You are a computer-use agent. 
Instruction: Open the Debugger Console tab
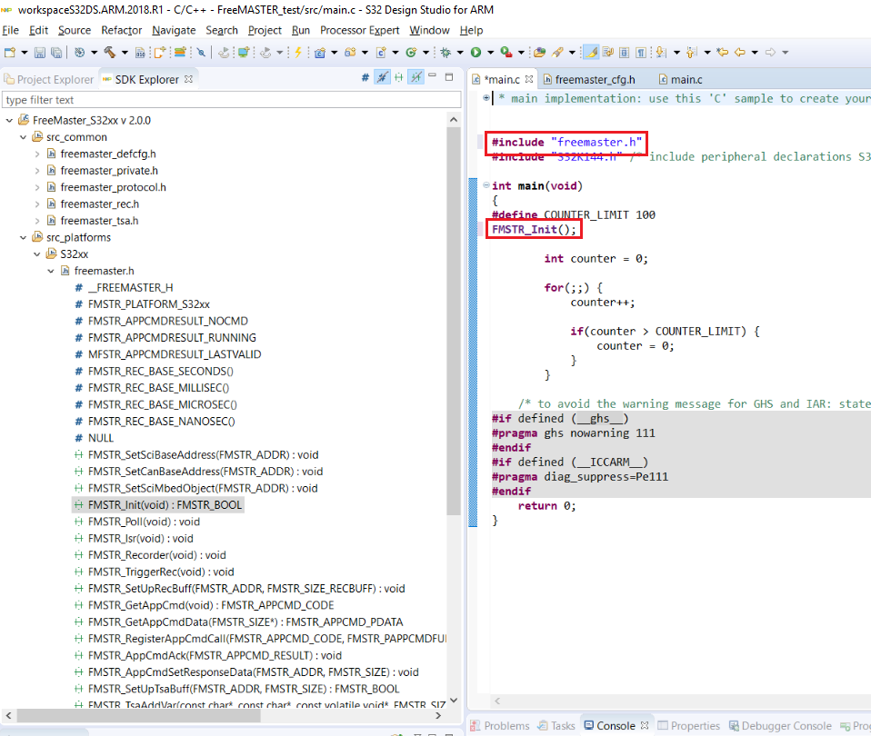780,725
